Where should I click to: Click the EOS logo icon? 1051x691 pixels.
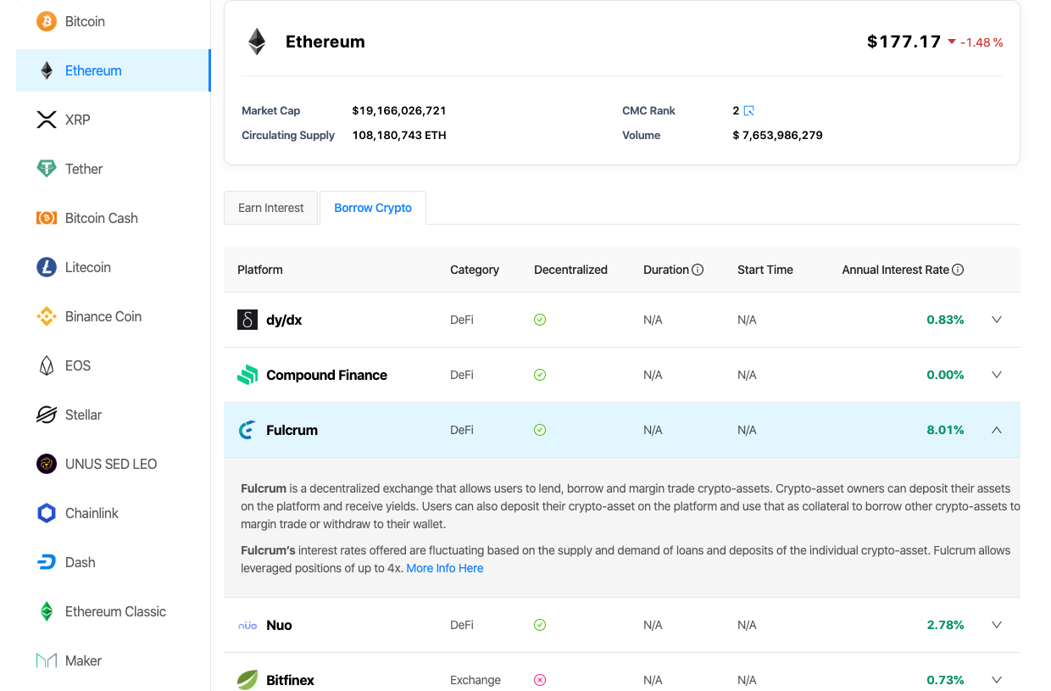(x=47, y=365)
